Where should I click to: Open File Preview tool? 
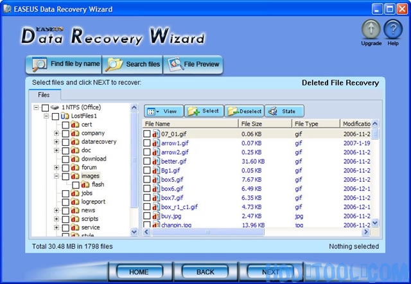(x=193, y=64)
